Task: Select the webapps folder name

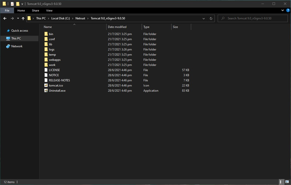Action: (x=55, y=60)
